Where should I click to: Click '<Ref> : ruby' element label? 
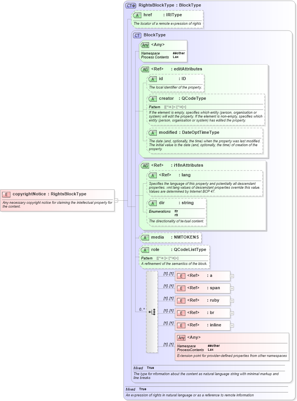point(203,300)
